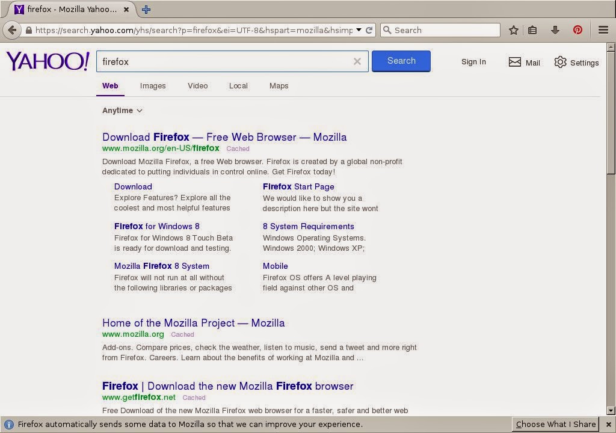Switch to the Maps tab
The image size is (616, 433).
click(279, 85)
